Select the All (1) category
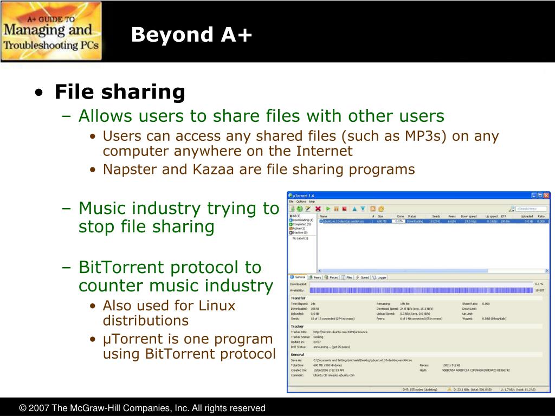555x416 pixels. click(x=295, y=216)
